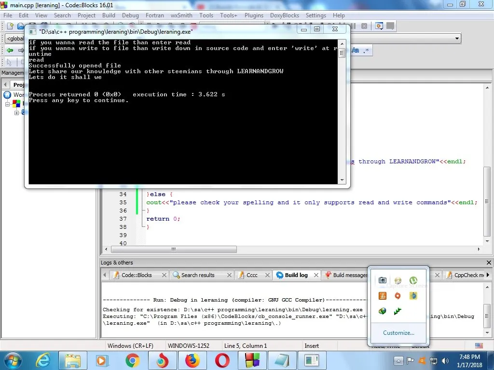Viewport: 494px width, 370px height.
Task: Click Logs tabs left-scroll arrow
Action: 105,275
